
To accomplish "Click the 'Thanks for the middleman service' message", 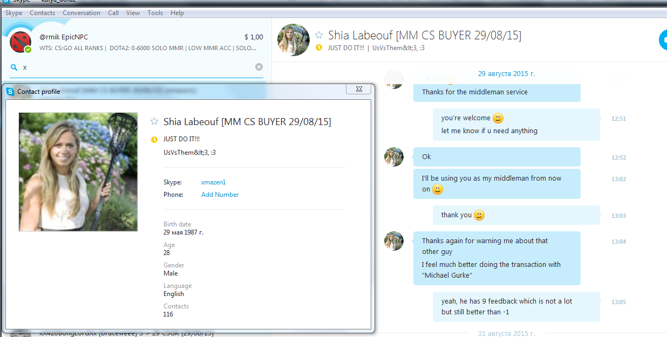I will (x=475, y=92).
